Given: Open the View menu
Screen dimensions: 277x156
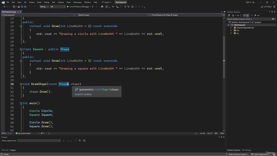Looking at the screenshot, I should 19,2.
